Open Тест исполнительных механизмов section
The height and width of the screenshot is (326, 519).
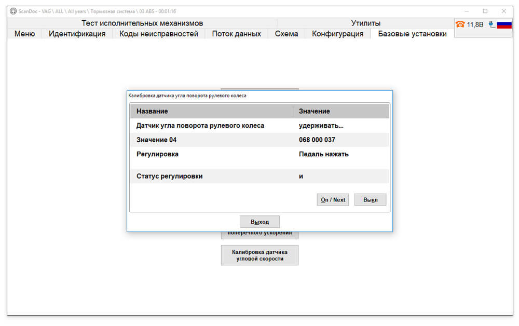click(142, 23)
